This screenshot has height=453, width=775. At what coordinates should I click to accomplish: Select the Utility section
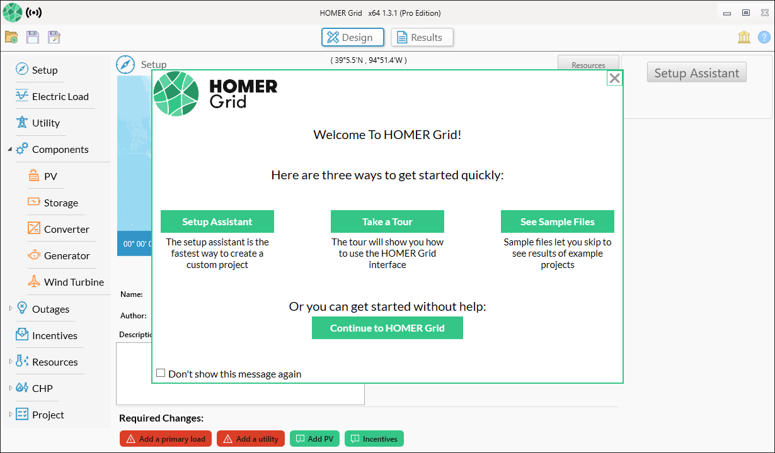coord(45,123)
